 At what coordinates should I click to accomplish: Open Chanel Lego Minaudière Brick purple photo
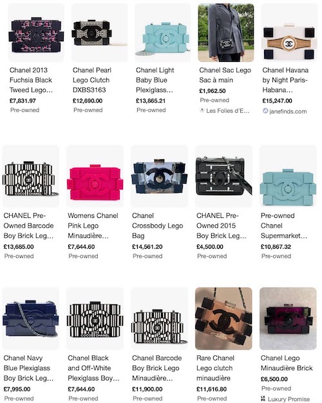click(288, 319)
